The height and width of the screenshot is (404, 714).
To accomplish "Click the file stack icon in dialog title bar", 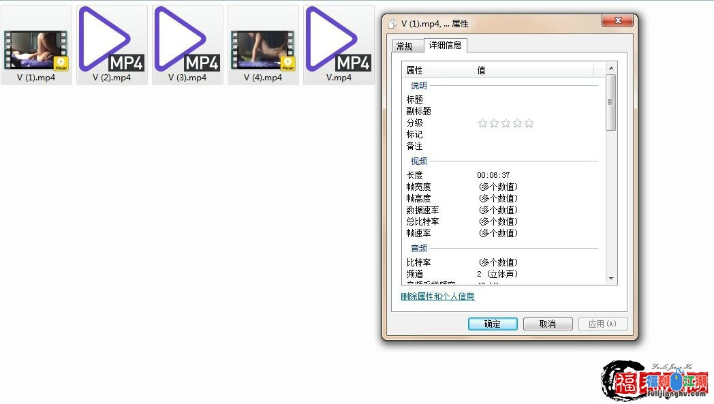I will pos(392,22).
